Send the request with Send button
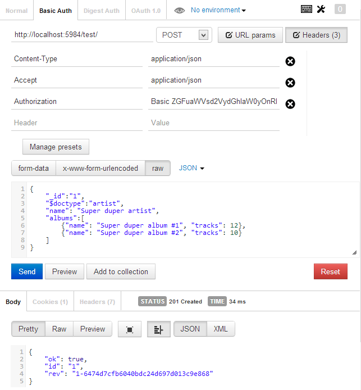 click(27, 271)
